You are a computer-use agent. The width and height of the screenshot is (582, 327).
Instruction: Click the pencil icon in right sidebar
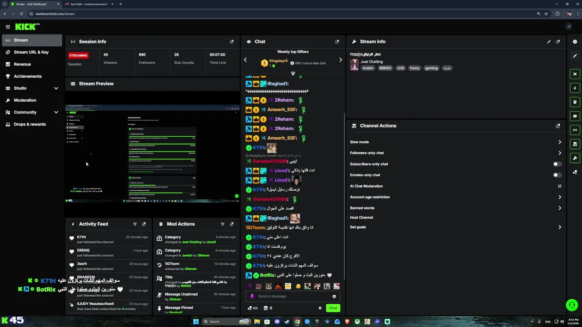click(575, 56)
